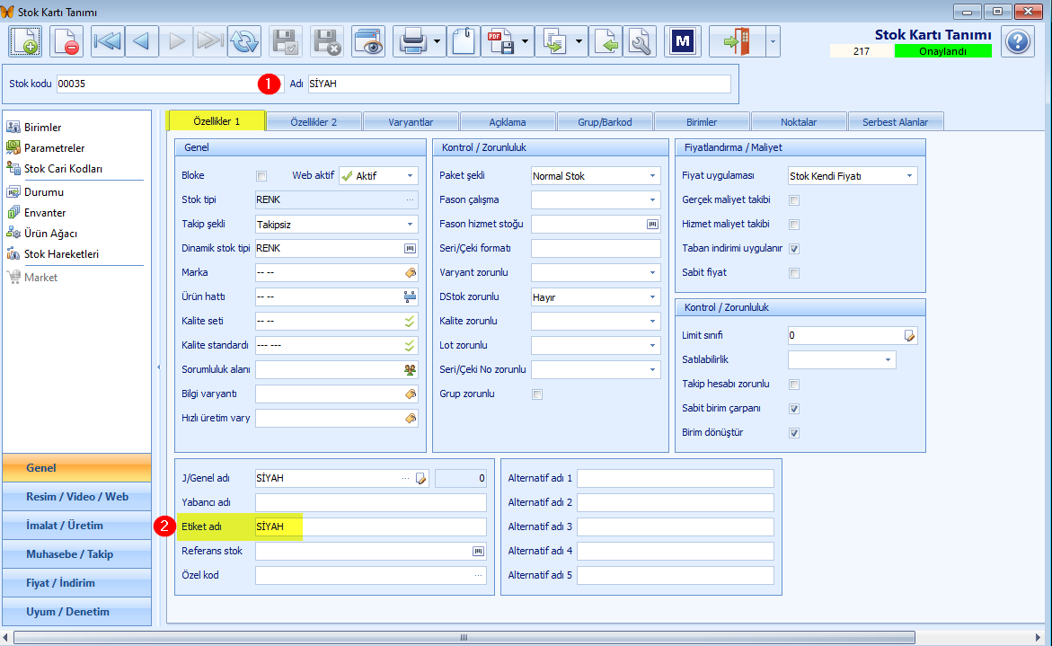Viewport: 1052px width, 646px height.
Task: Open the help question mark icon
Action: 1017,41
